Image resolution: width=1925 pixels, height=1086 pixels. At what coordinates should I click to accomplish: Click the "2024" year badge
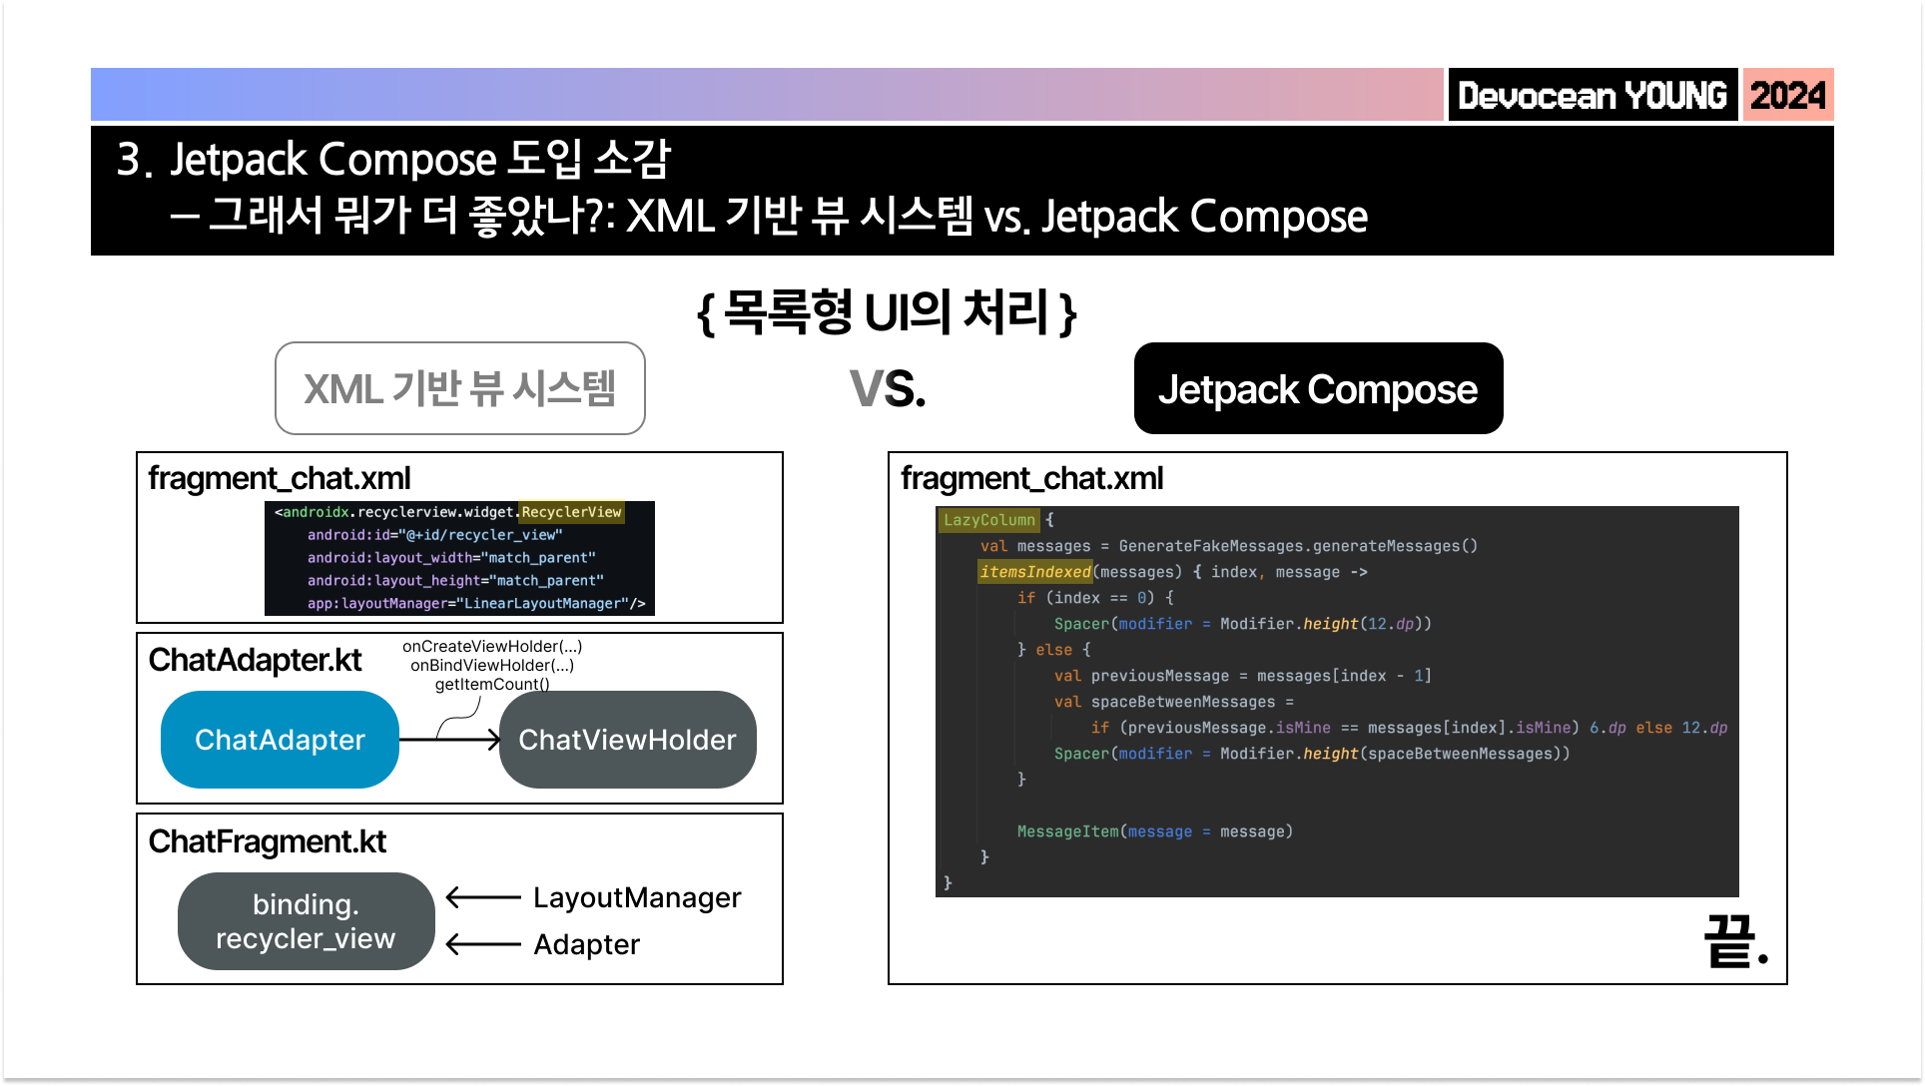click(1788, 95)
